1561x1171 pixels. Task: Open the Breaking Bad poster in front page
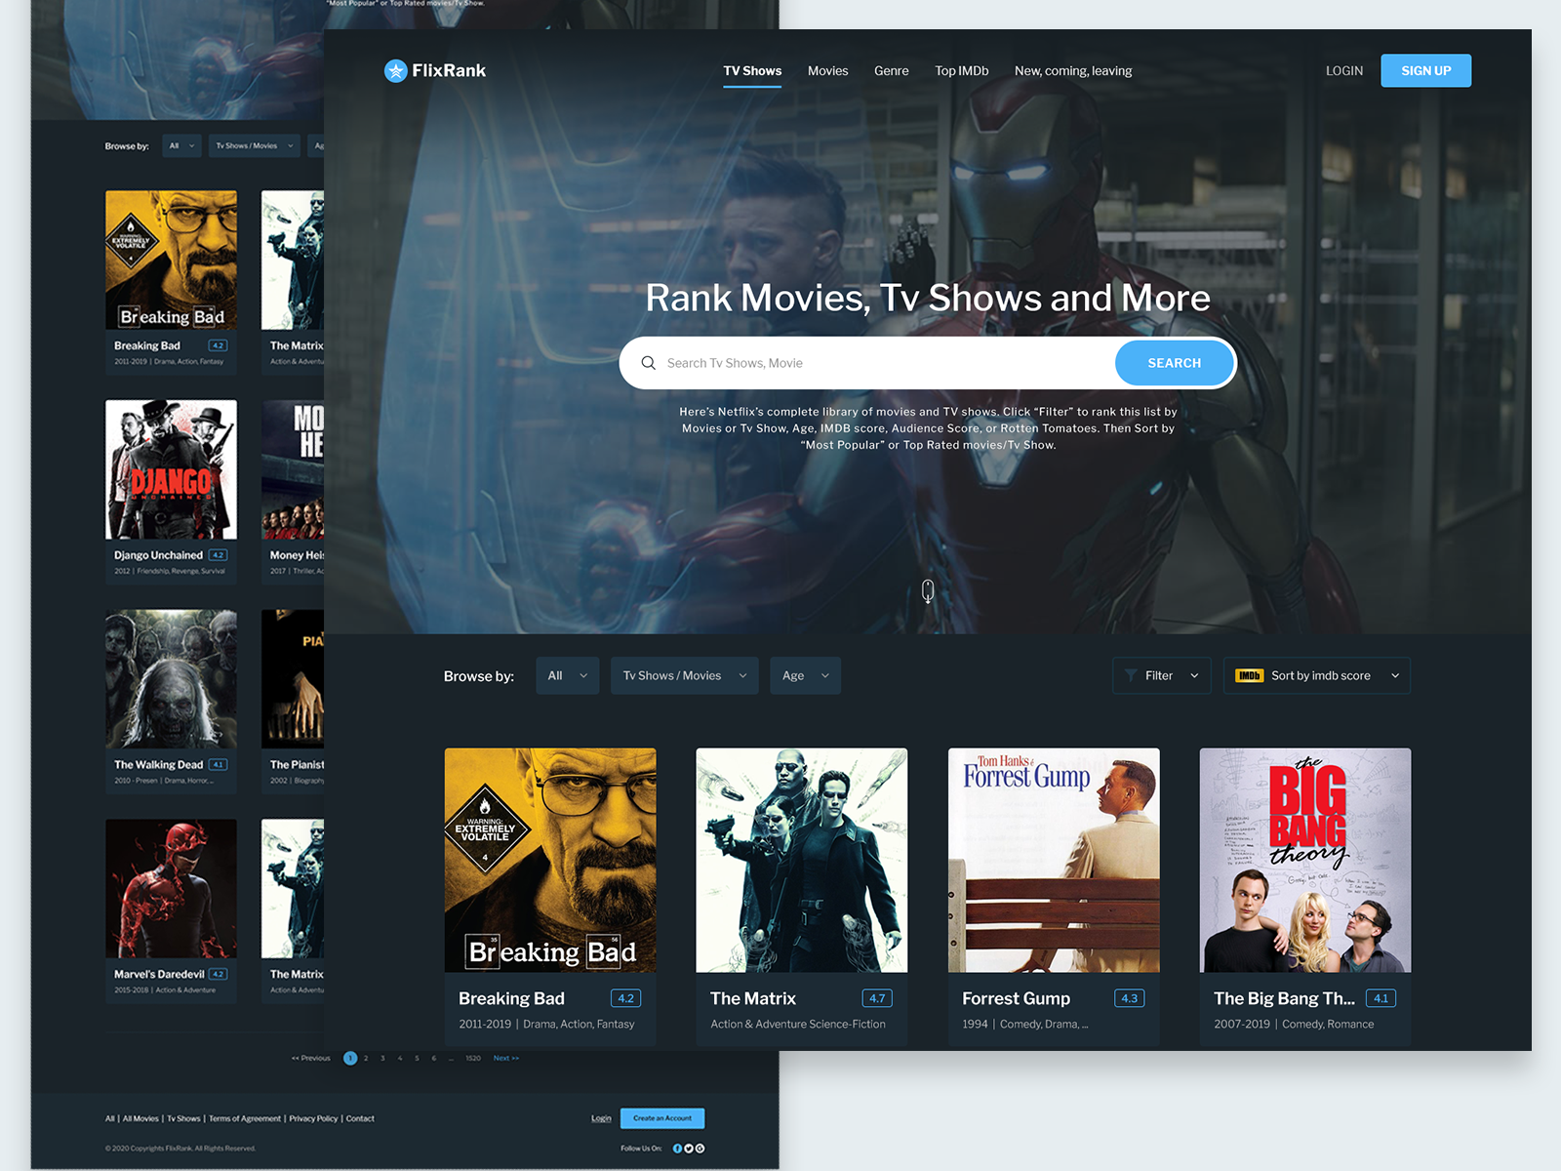550,860
